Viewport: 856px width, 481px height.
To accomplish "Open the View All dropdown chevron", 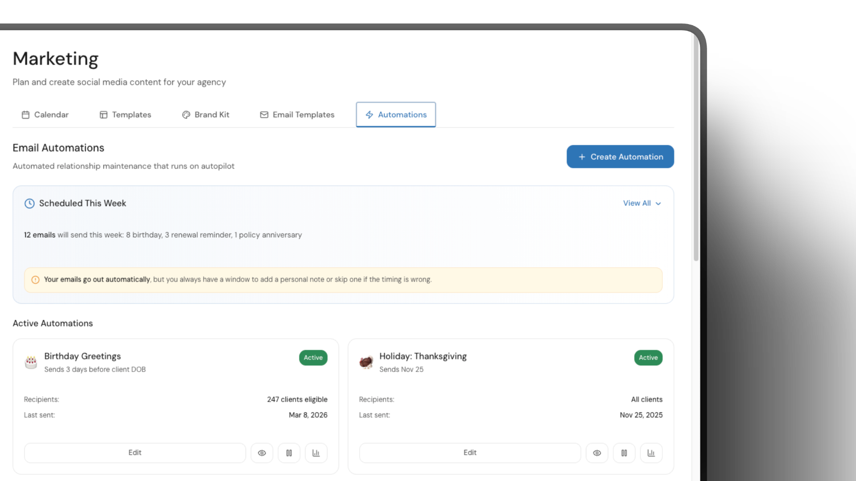I will click(659, 203).
